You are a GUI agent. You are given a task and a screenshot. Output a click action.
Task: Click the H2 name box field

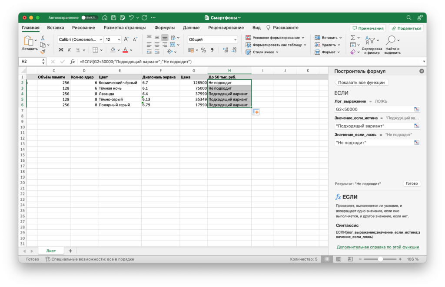[30, 62]
